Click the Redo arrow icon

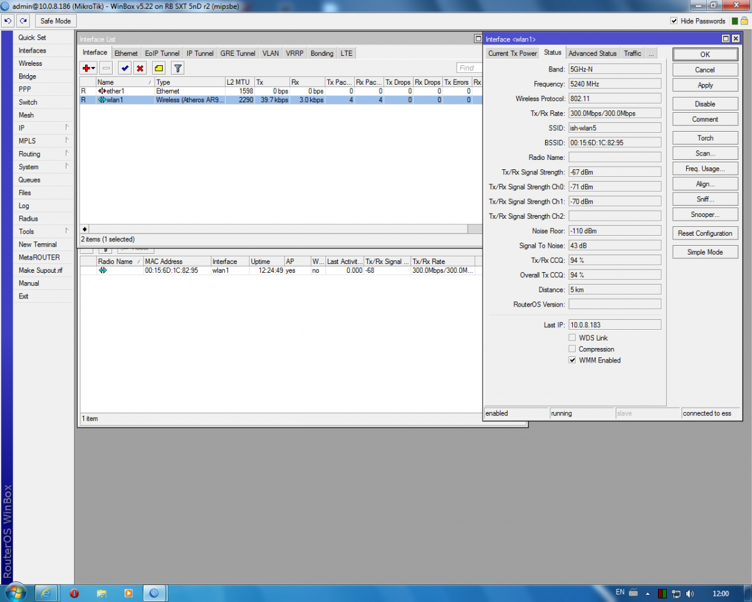pos(24,21)
